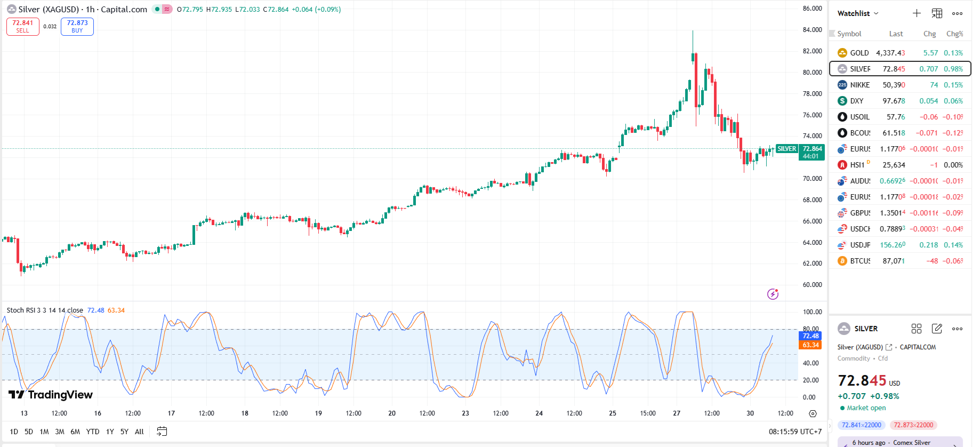Image resolution: width=973 pixels, height=447 pixels.
Task: Click the Go to date calendar icon
Action: [162, 432]
